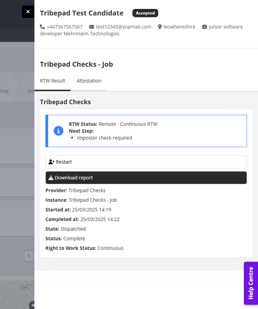
Task: Click the Accepted status badge
Action: (x=145, y=13)
